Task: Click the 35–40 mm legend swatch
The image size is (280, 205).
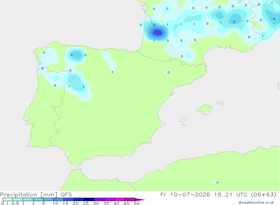Action: click(x=109, y=199)
